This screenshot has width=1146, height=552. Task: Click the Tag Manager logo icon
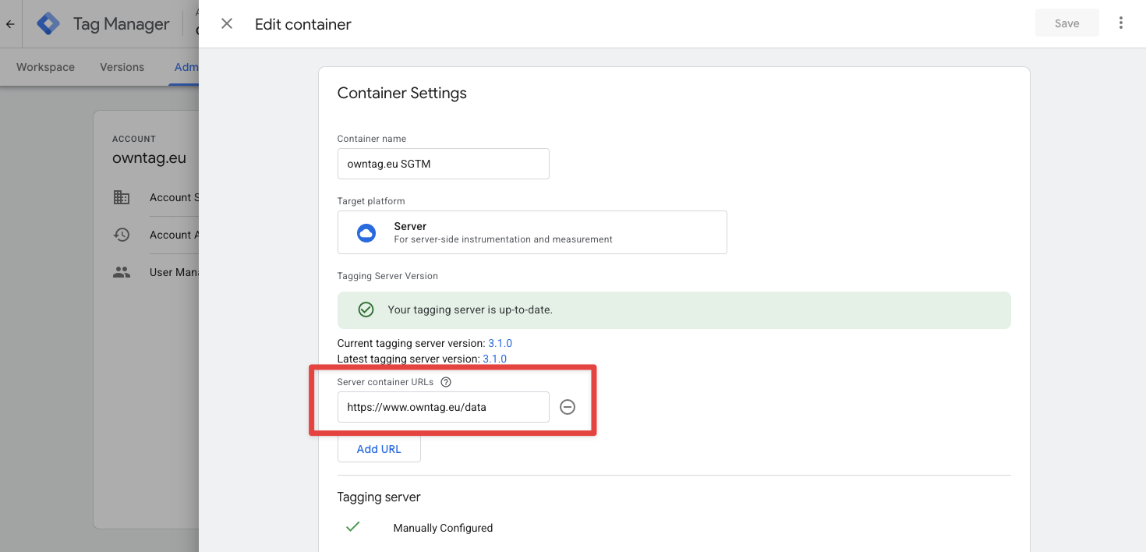48,24
